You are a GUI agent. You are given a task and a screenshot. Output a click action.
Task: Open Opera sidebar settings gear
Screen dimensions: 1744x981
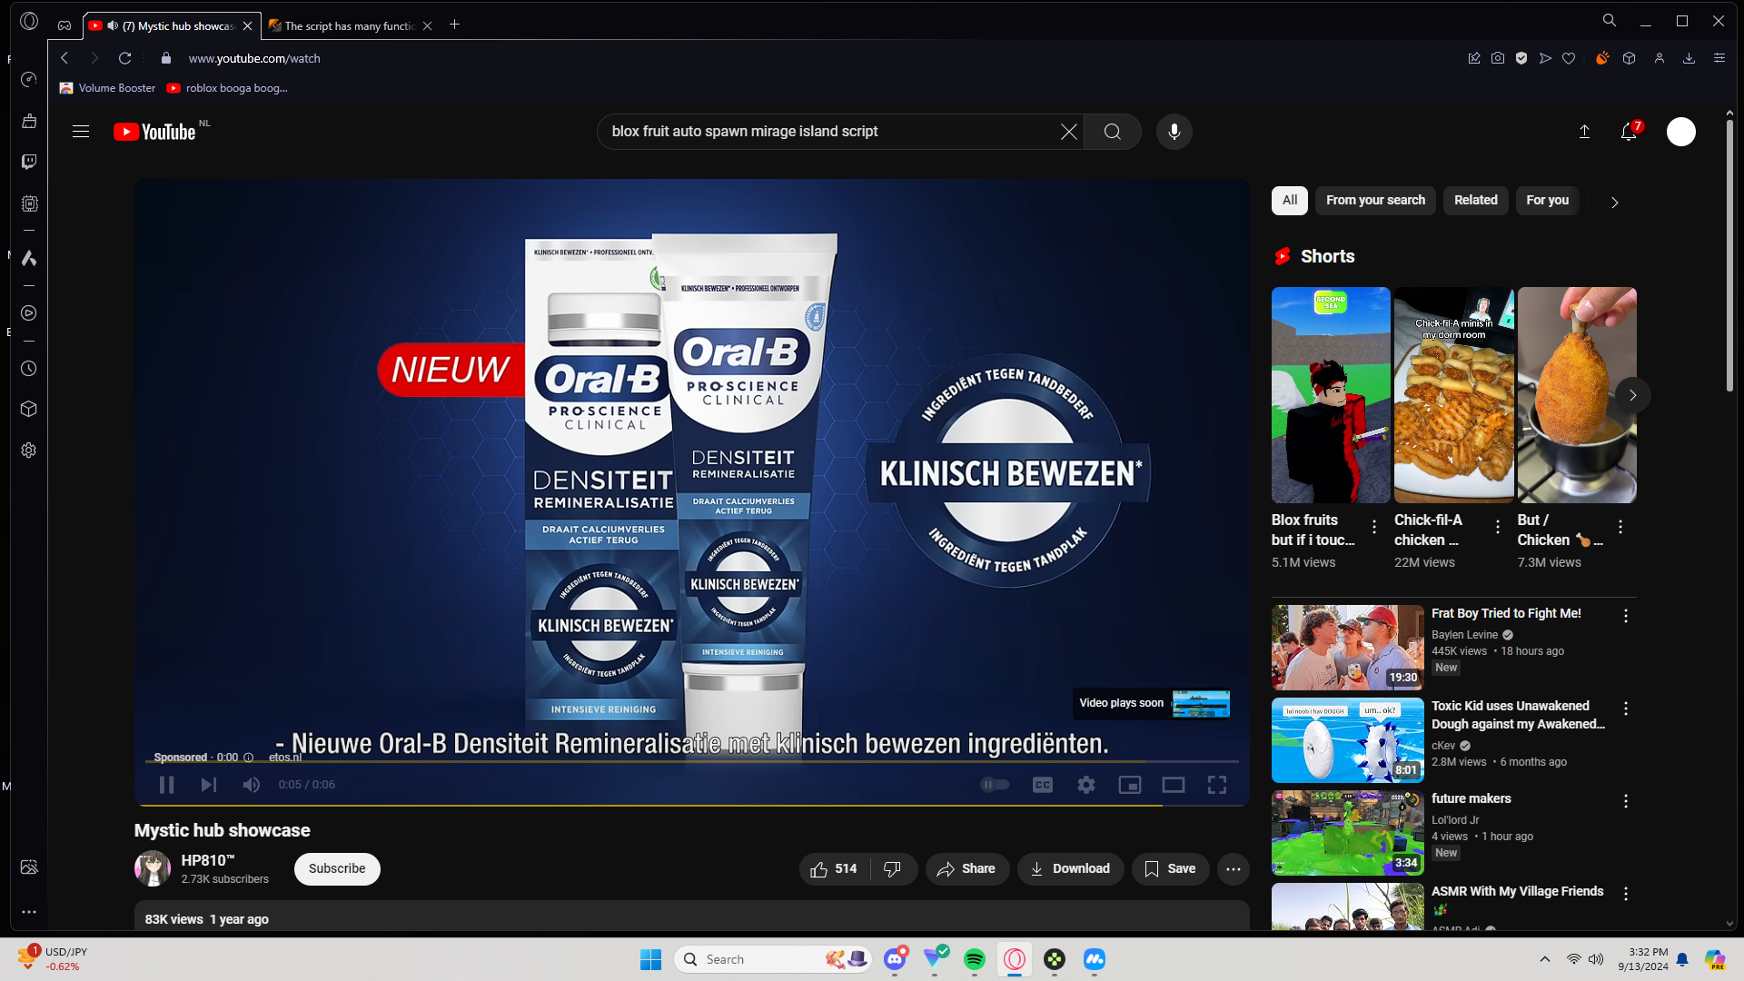(29, 451)
